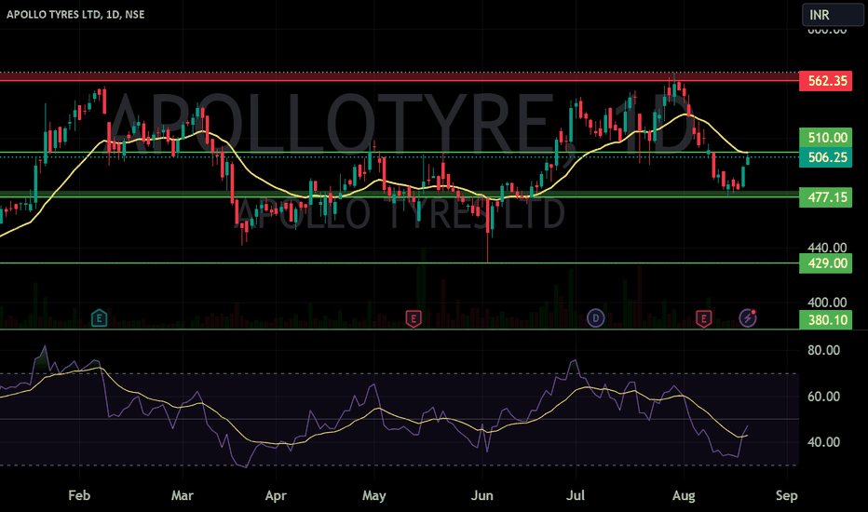Screen dimensions: 868x512
Task: Click the May label on time axis
Action: 374,495
